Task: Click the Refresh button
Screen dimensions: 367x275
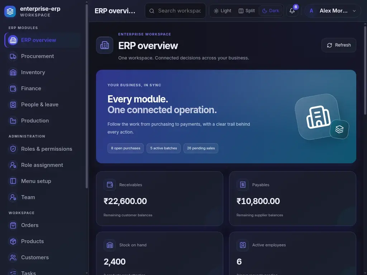Action: click(x=339, y=45)
